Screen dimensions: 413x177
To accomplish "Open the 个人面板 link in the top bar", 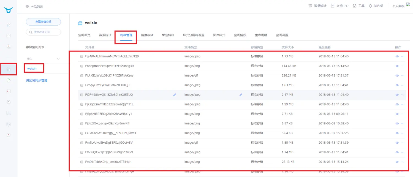I will coord(398,6).
